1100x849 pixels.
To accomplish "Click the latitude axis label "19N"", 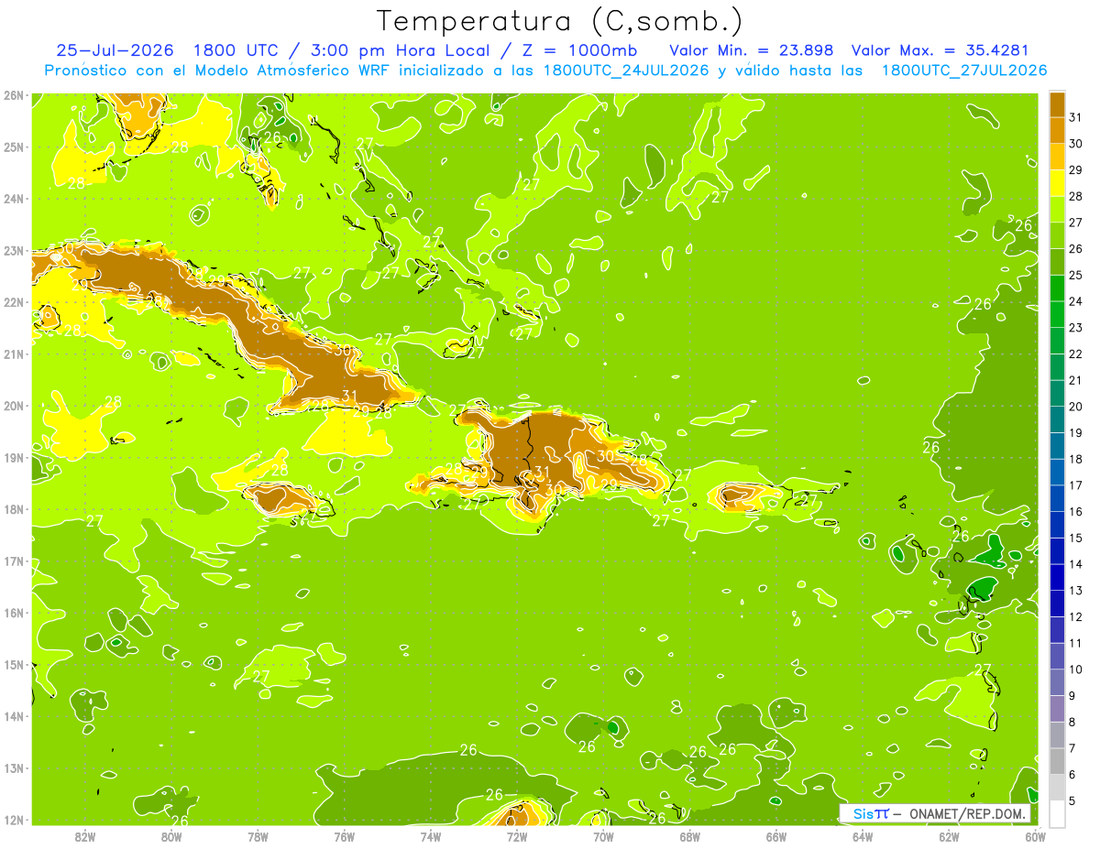I will tap(13, 457).
